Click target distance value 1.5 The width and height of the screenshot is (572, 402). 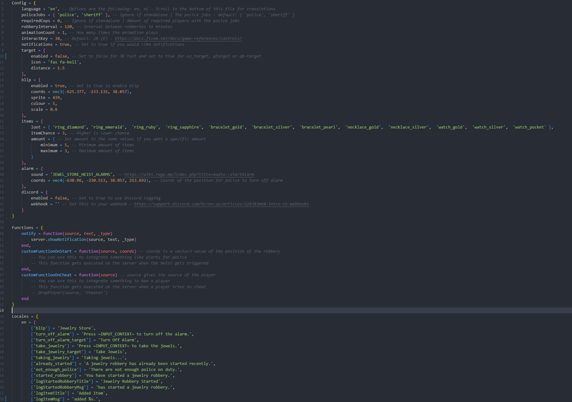click(61, 68)
